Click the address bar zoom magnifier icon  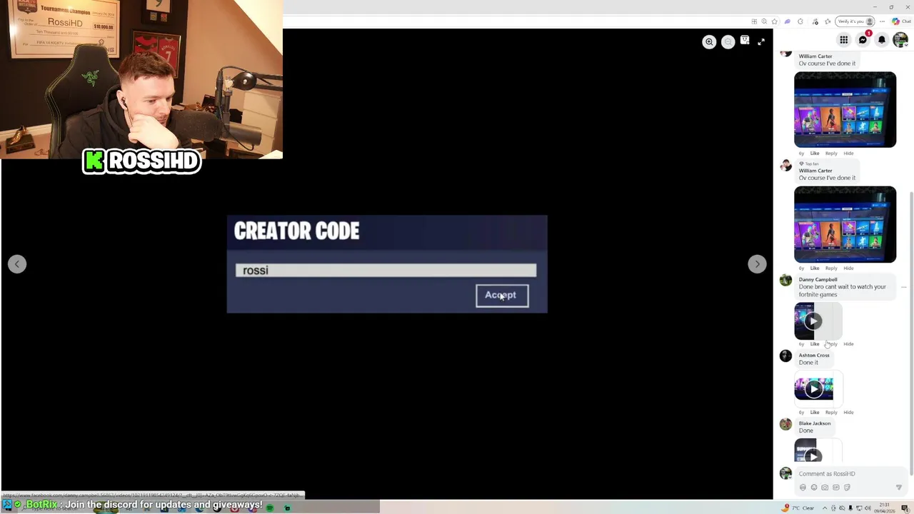click(764, 21)
